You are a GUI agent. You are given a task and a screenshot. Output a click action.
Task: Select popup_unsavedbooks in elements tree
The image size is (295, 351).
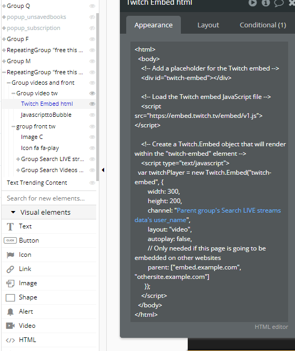(36, 17)
